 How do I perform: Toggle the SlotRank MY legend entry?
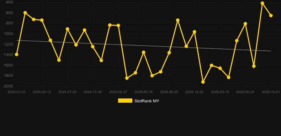click(138, 101)
